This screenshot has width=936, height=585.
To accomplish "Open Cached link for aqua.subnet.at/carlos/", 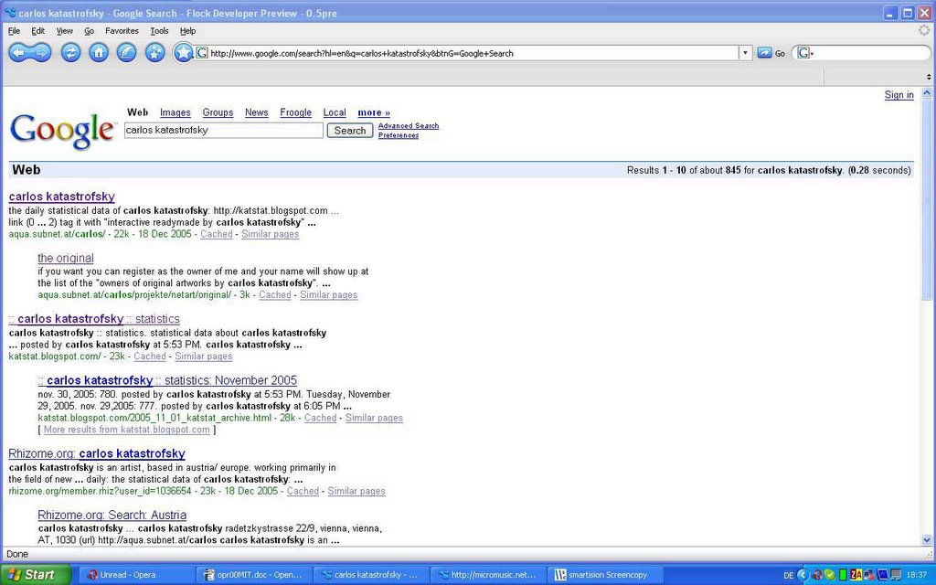I will click(216, 234).
